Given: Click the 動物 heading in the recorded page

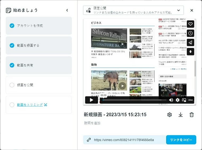Looking at the screenshot, I should (94, 65).
